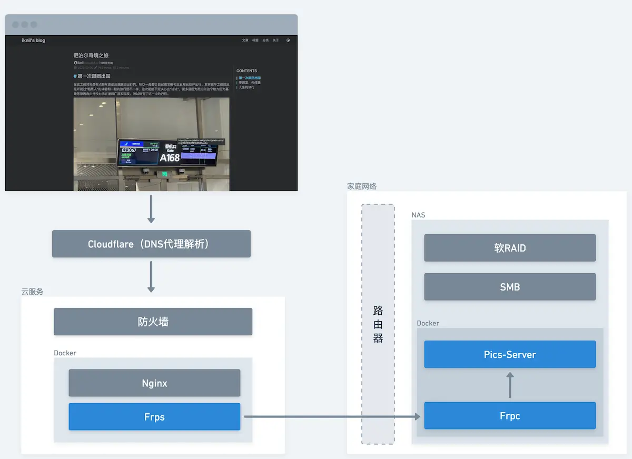Jump to 人生的修行 via contents sidebar
632x459 pixels.
coord(245,87)
